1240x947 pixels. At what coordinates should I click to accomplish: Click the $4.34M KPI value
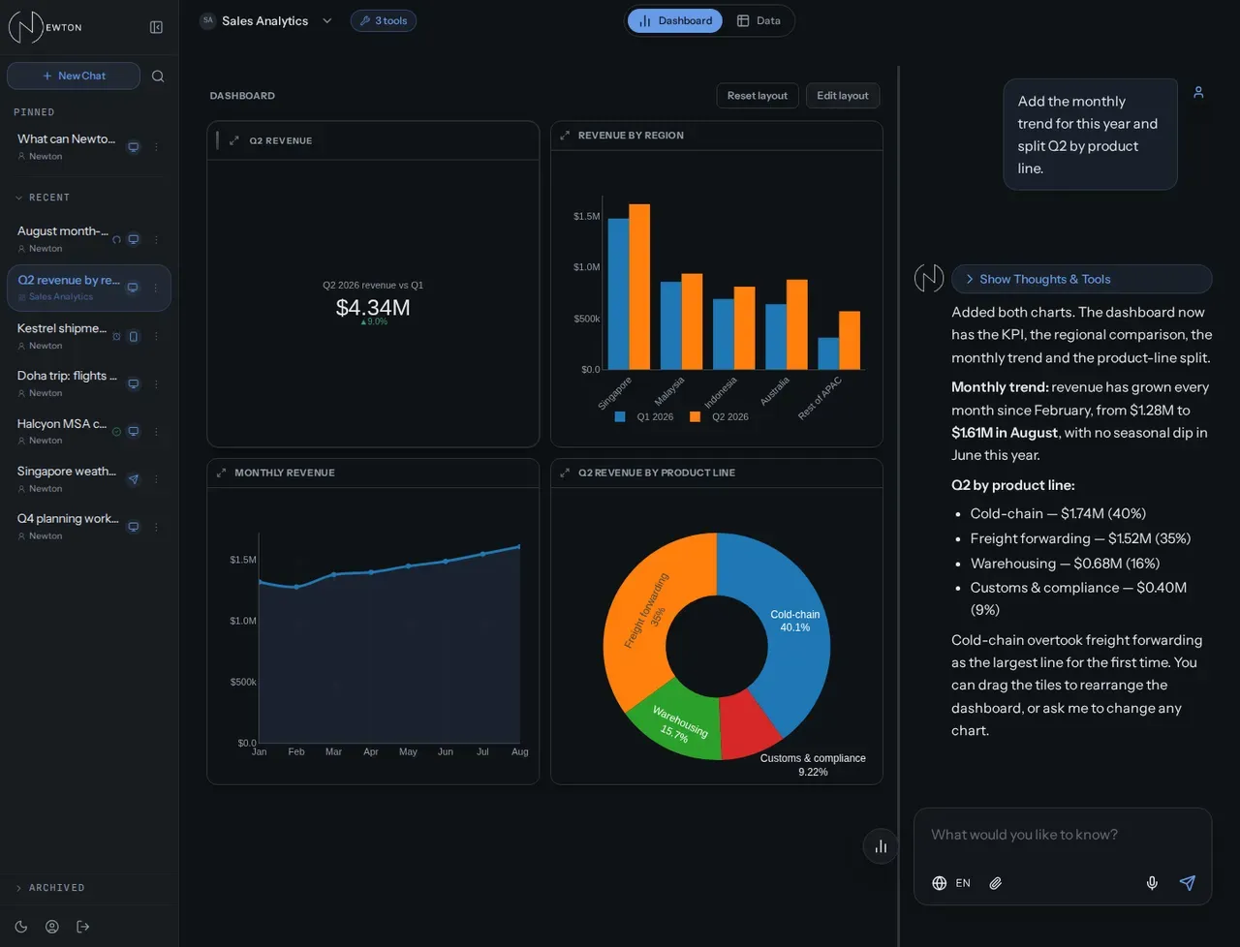pyautogui.click(x=373, y=308)
